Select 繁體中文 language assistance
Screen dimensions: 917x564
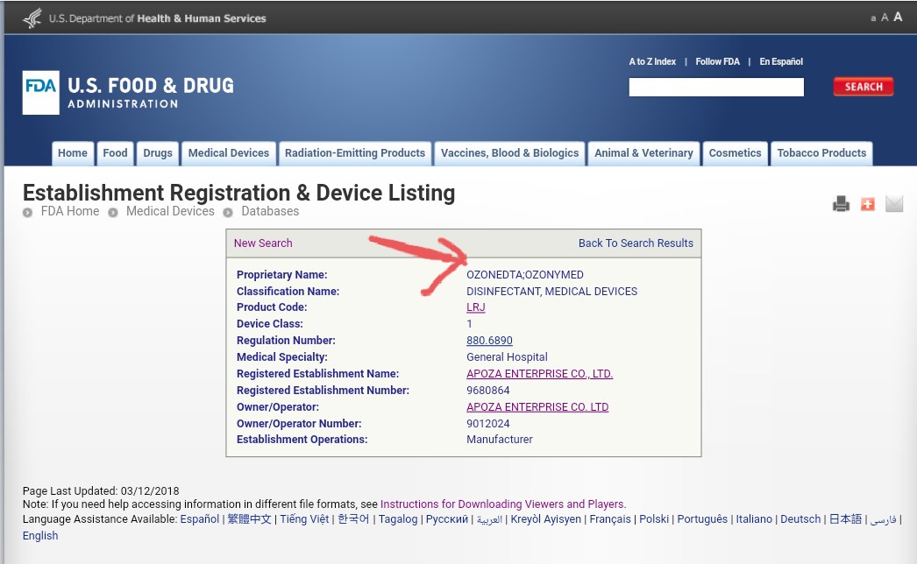coord(250,519)
